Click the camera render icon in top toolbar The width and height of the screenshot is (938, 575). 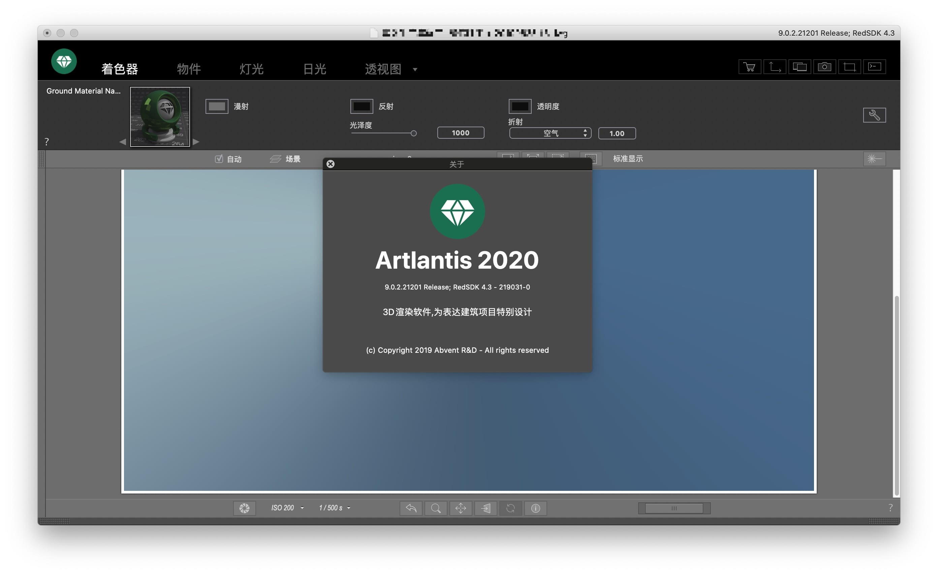[824, 67]
